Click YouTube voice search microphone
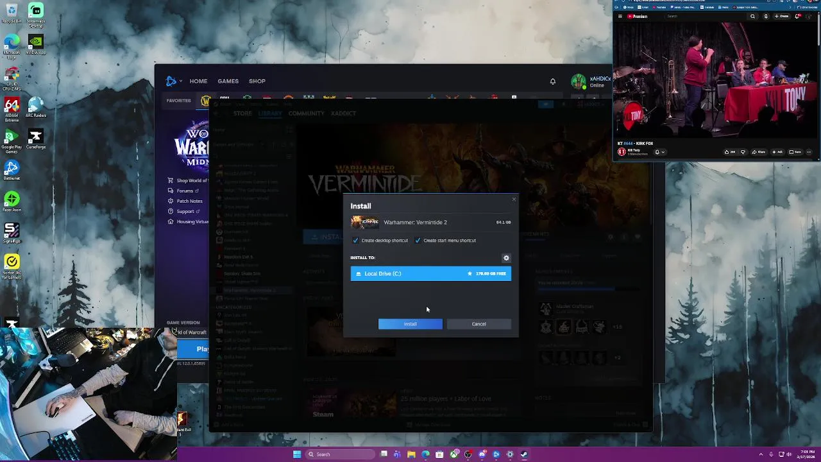Image resolution: width=821 pixels, height=462 pixels. (766, 17)
